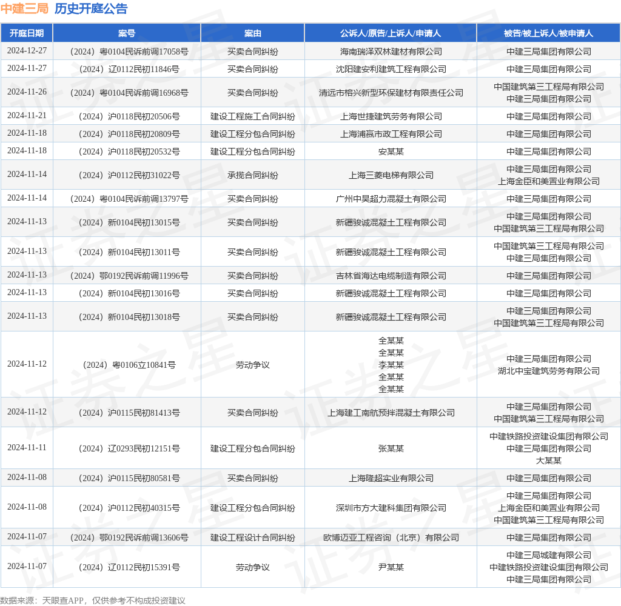Click defendant 湖北中宝建筑劳务有限公司
Screen dimensions: 621x606
[548, 371]
